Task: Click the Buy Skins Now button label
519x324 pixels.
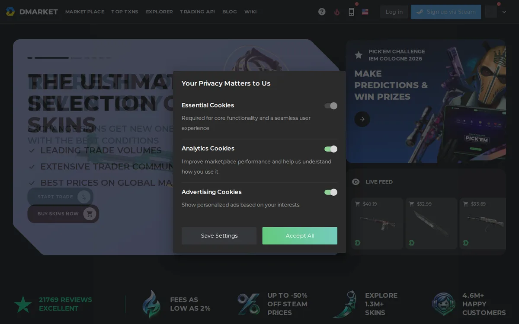Action: pyautogui.click(x=58, y=214)
